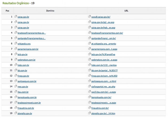Follow the santanderfinanci...om.br/ URL link
The image size is (168, 118).
(x=103, y=38)
